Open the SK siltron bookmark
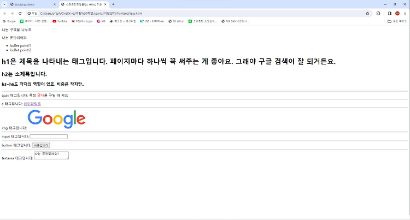 click(x=176, y=21)
